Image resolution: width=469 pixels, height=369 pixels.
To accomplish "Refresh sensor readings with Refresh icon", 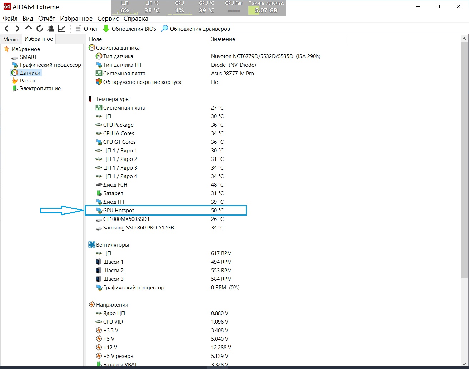I will point(40,29).
